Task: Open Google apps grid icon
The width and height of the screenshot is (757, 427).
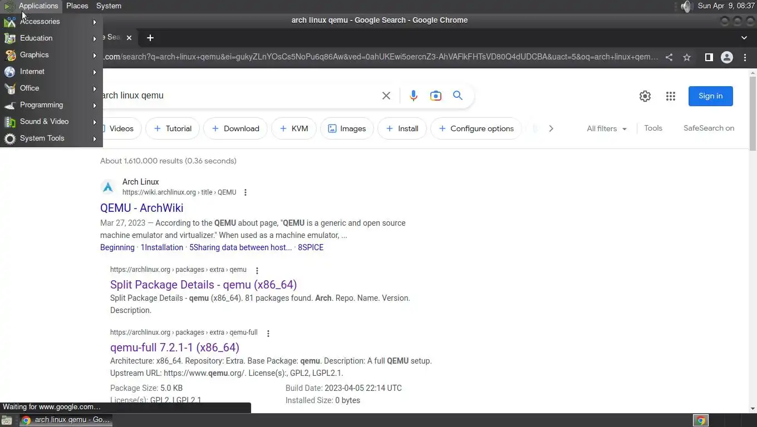Action: point(670,96)
